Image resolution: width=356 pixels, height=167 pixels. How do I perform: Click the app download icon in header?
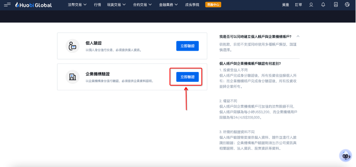[x=336, y=5]
